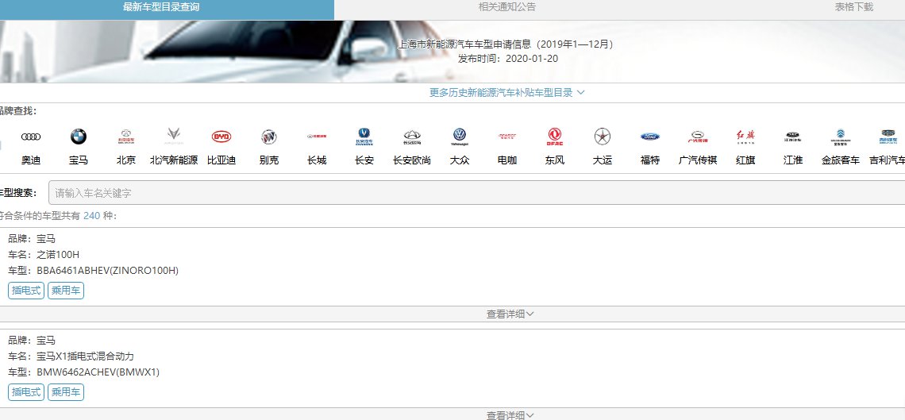Expand 查看详细 for 之诺100H
The image size is (905, 420).
(x=510, y=314)
